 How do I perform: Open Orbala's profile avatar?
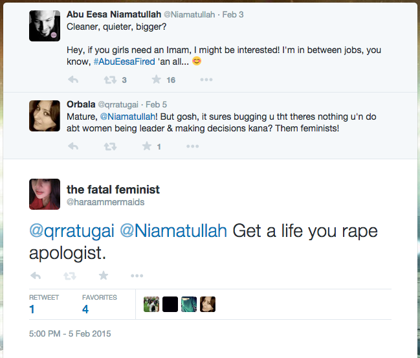[x=45, y=116]
